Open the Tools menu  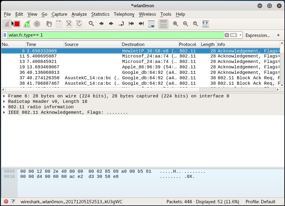(166, 14)
